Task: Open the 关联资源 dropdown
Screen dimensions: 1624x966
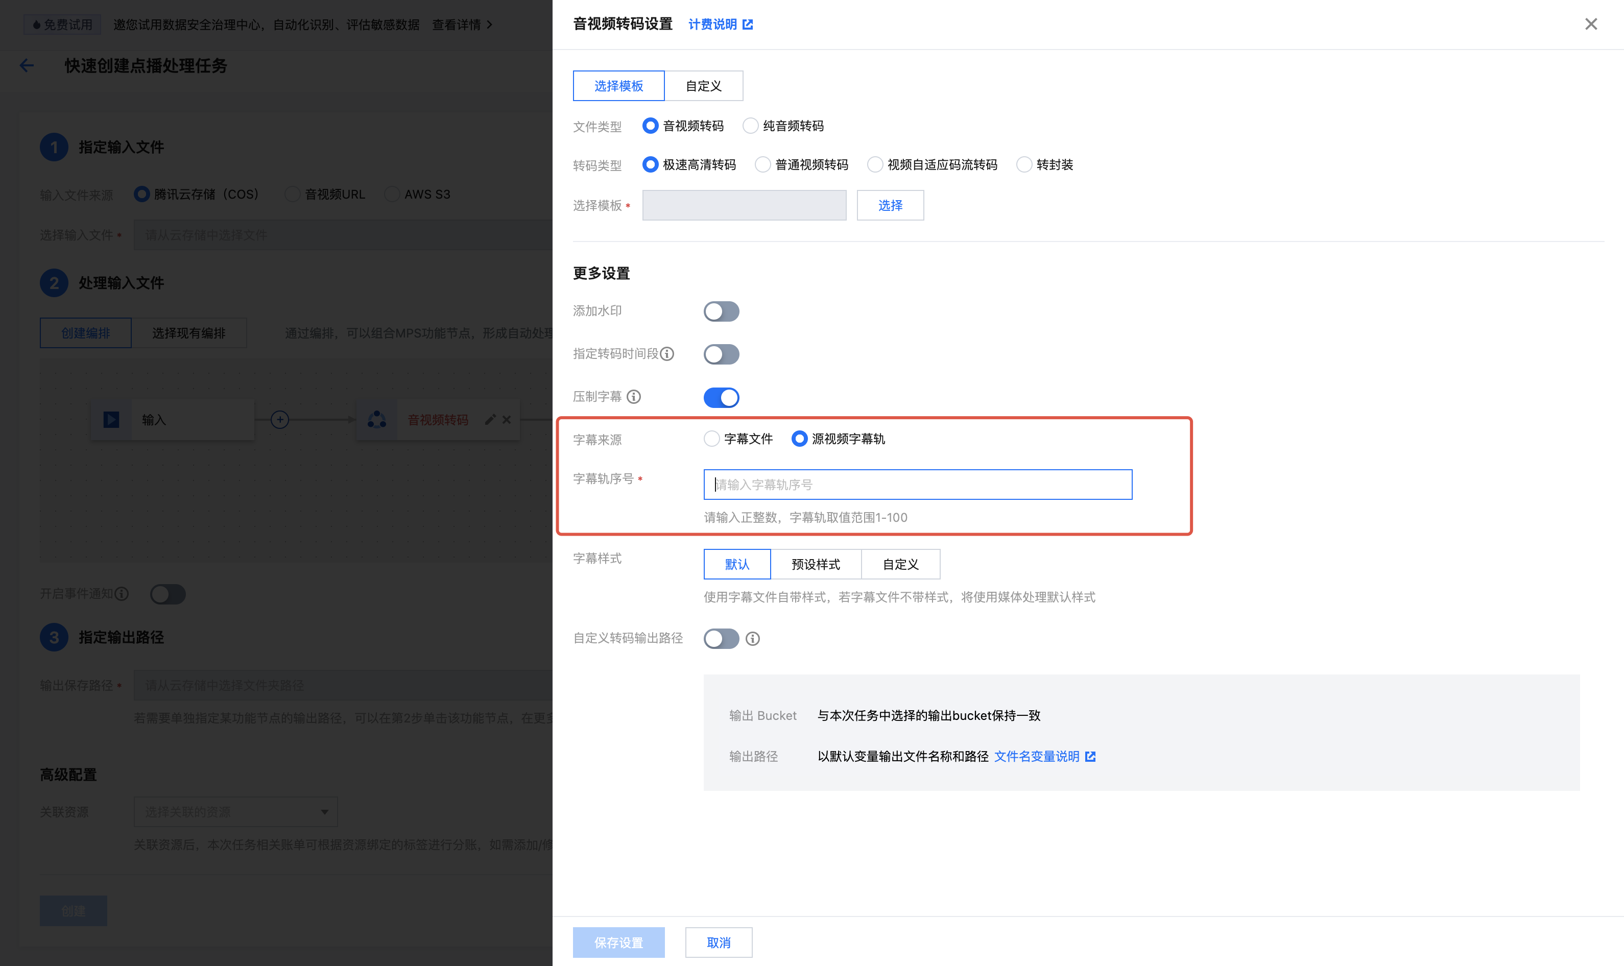Action: click(235, 812)
